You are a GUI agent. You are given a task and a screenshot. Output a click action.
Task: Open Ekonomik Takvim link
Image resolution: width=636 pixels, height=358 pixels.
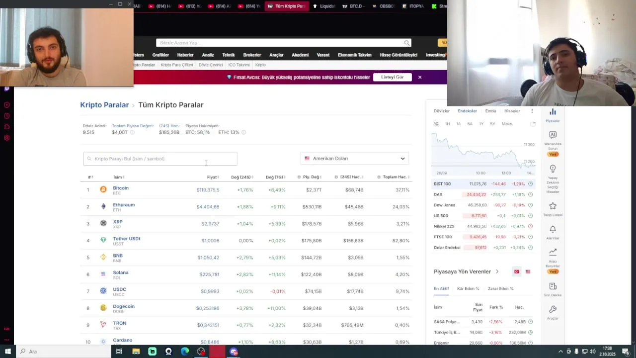(354, 55)
